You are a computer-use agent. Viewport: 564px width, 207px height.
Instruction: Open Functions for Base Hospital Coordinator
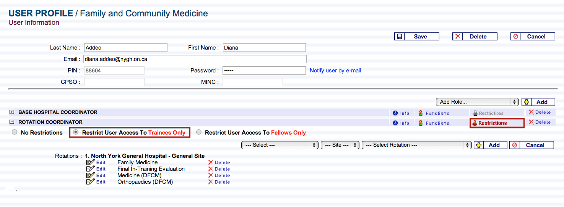(434, 113)
